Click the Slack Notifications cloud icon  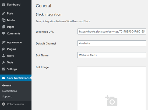pos(3,78)
